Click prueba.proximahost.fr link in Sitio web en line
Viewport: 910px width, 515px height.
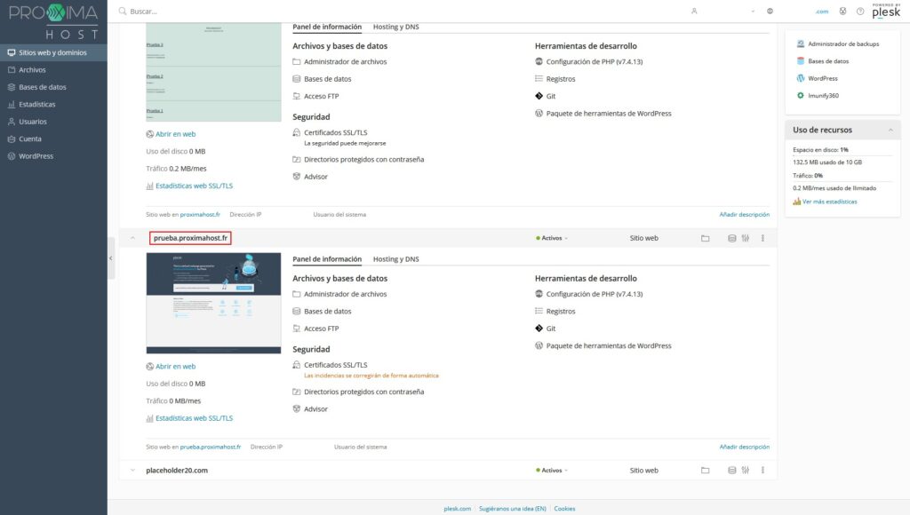(210, 448)
